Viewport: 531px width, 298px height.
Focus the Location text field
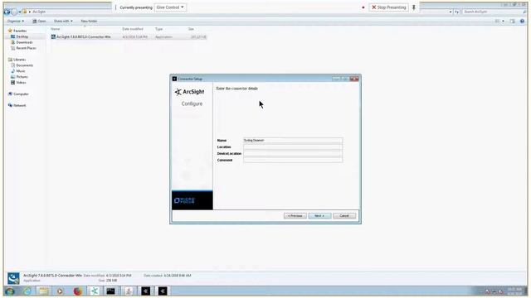click(x=293, y=147)
